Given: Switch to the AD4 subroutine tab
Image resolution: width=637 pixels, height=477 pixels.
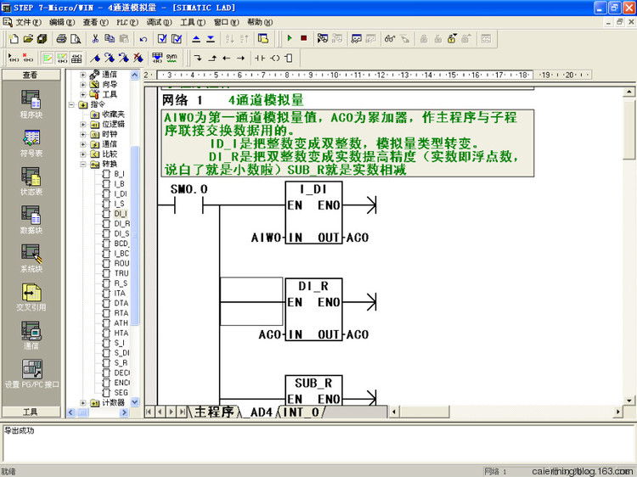Looking at the screenshot, I should [261, 412].
